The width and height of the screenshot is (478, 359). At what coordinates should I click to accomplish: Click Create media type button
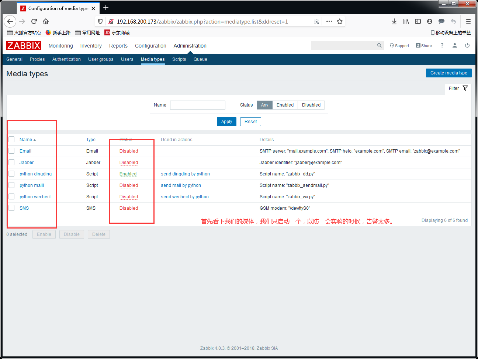pos(448,73)
